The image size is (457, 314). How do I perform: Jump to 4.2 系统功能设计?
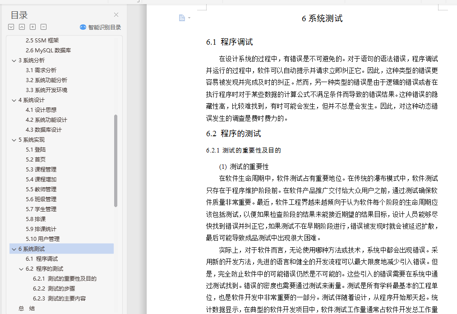click(x=46, y=120)
